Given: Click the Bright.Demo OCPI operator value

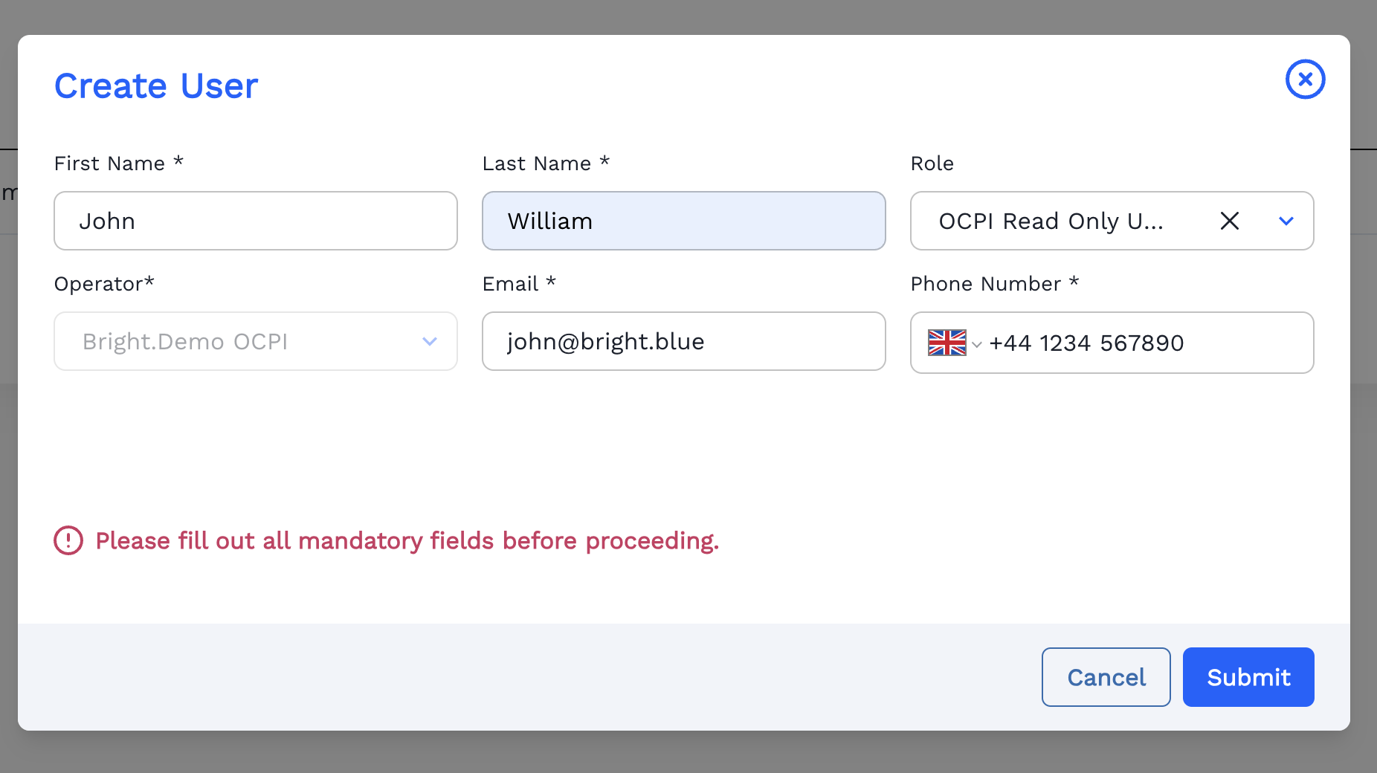Looking at the screenshot, I should click(185, 341).
